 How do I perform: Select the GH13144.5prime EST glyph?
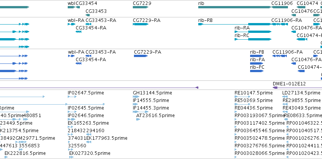(136, 97)
